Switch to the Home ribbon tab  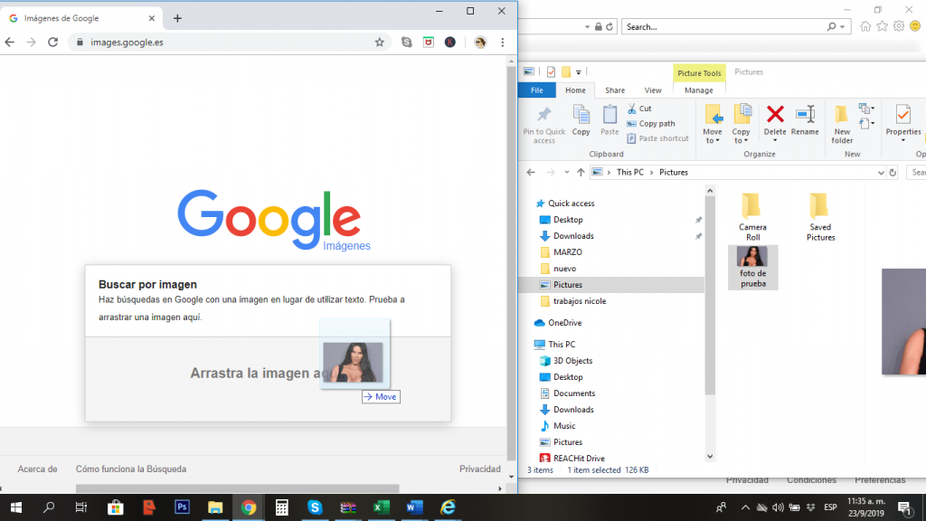(x=575, y=90)
